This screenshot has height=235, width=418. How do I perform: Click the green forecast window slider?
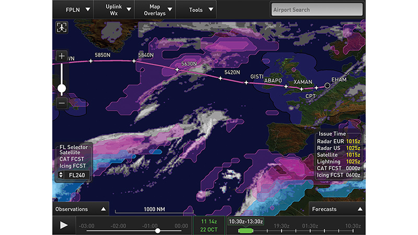[x=246, y=230]
